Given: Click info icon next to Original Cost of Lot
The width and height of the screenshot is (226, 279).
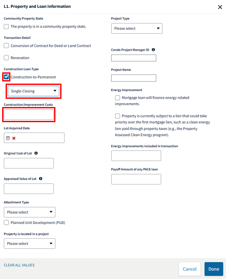Looking at the screenshot, I should click(x=36, y=153).
